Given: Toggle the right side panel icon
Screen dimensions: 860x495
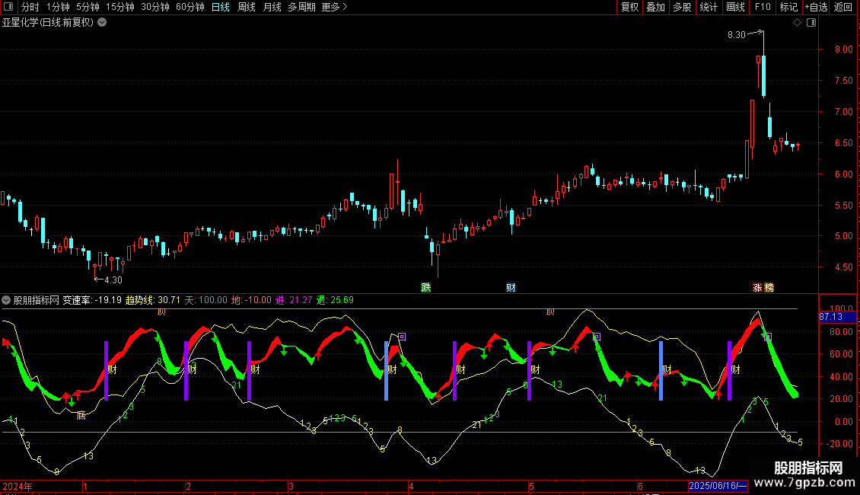Looking at the screenshot, I should (x=811, y=23).
